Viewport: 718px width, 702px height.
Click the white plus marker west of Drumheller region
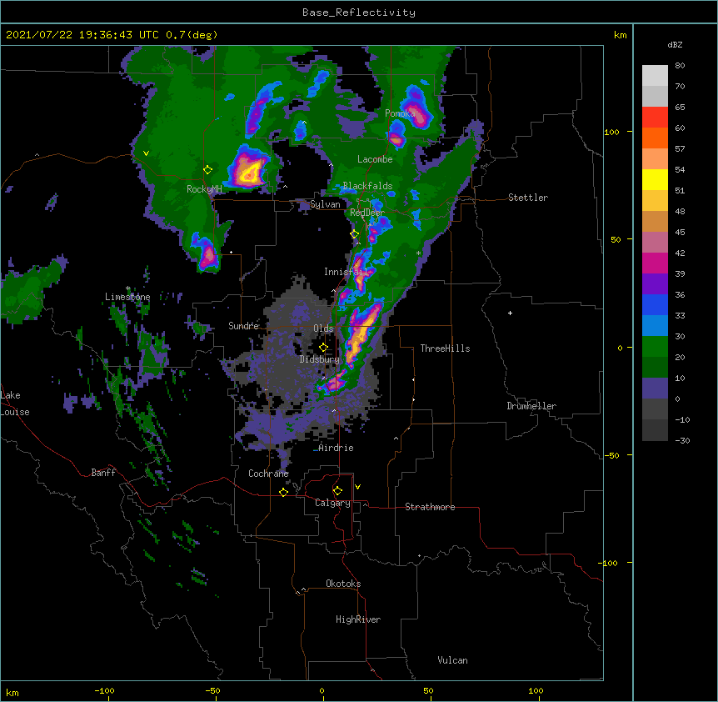click(x=510, y=313)
